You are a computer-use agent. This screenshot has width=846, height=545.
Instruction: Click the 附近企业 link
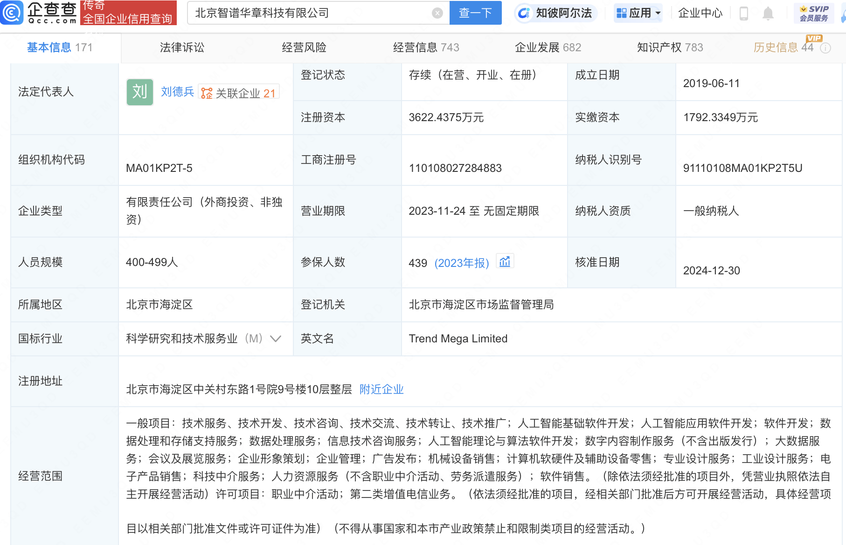coord(381,389)
